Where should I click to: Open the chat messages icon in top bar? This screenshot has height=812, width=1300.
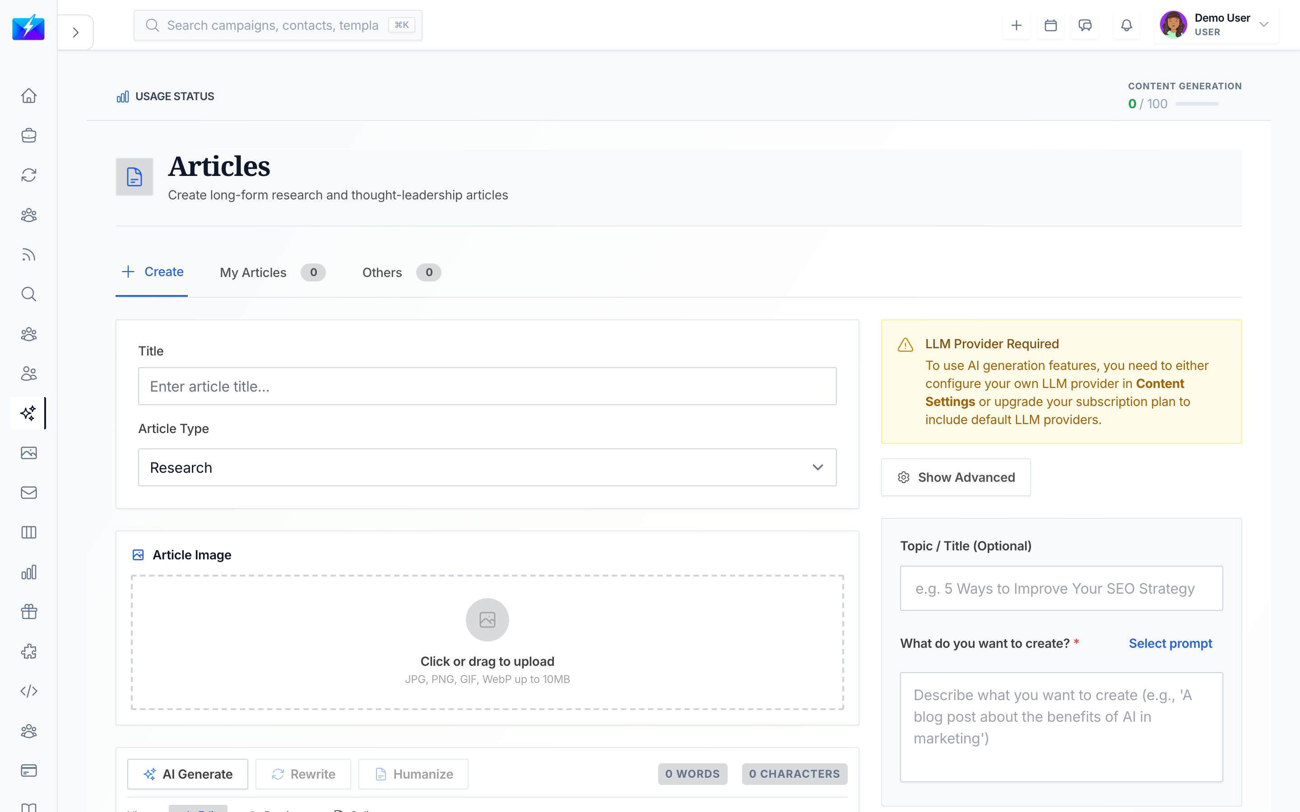(1085, 25)
